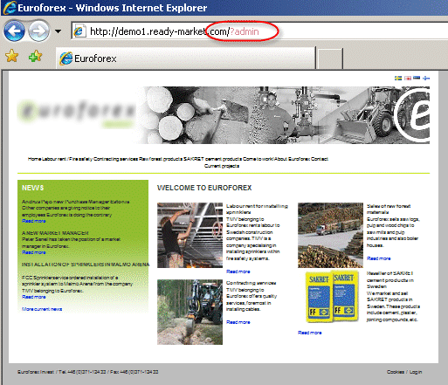448x385 pixels.
Task: Click the A NEW MARKET MANAGER headline
Action: [x=55, y=233]
